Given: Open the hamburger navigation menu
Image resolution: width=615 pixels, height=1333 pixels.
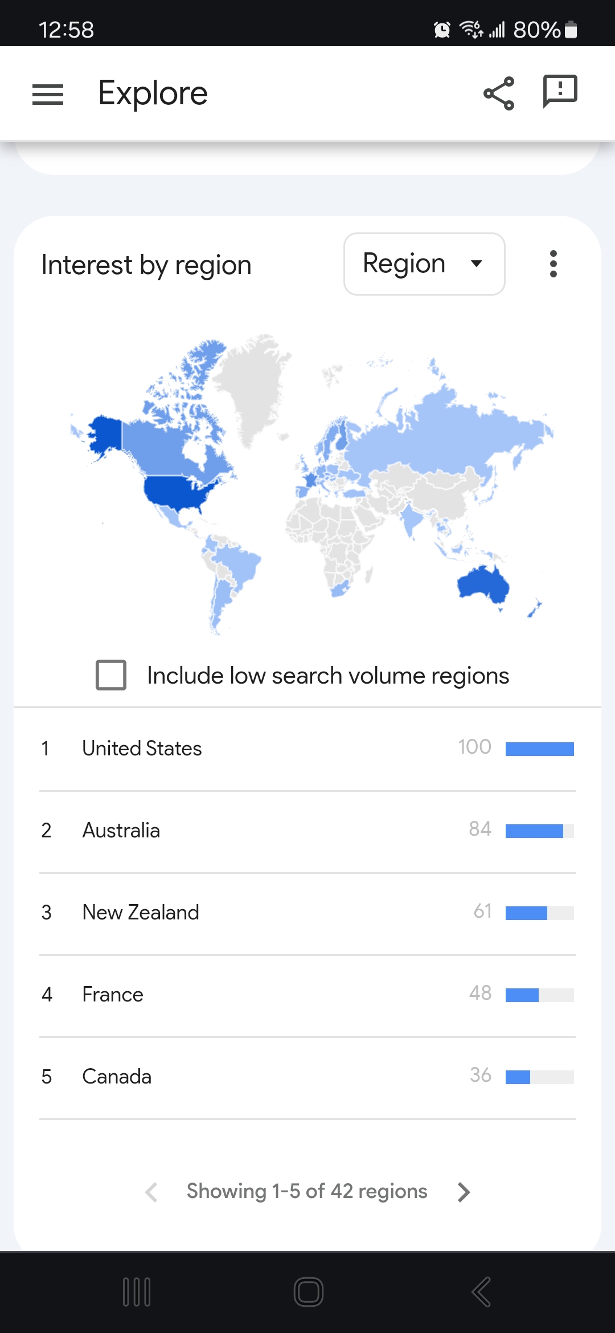Looking at the screenshot, I should pos(48,94).
